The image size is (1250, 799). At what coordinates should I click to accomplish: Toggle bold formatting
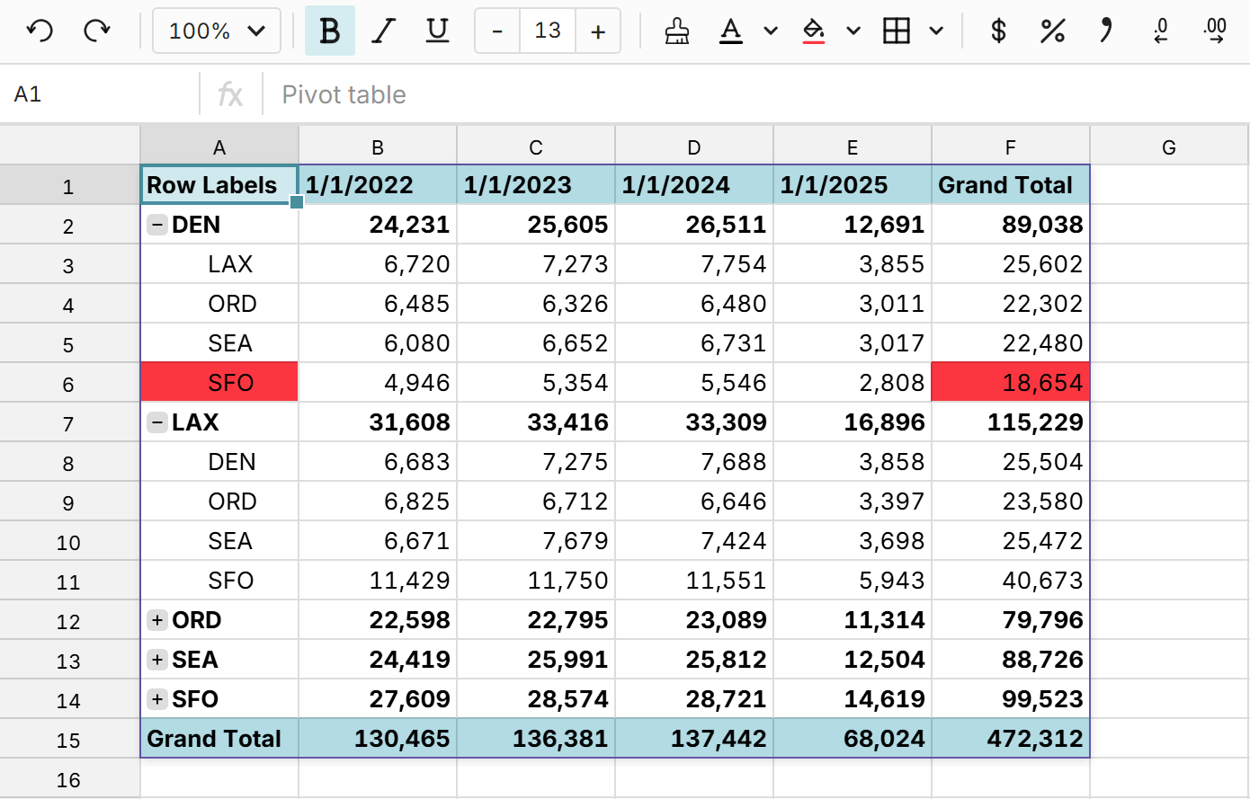[x=331, y=31]
